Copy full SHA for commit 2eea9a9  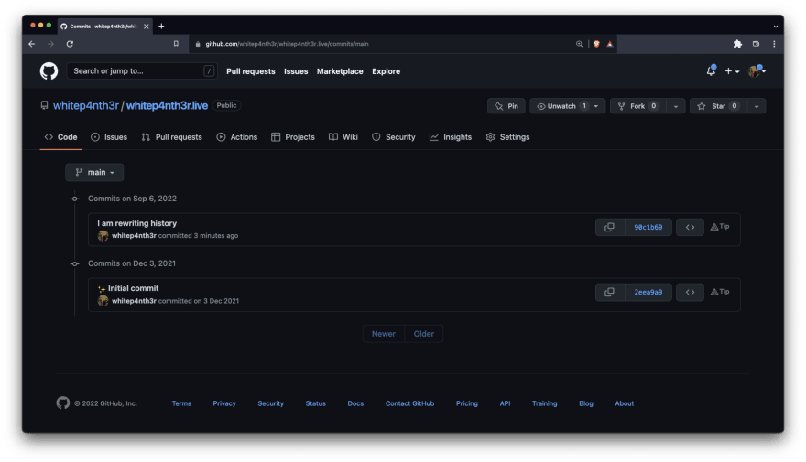point(610,292)
